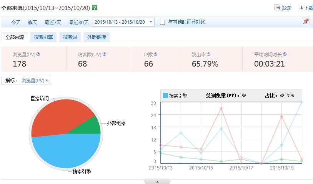313x184 pixels.
Task: Open the date range dropdown
Action: pyautogui.click(x=151, y=22)
